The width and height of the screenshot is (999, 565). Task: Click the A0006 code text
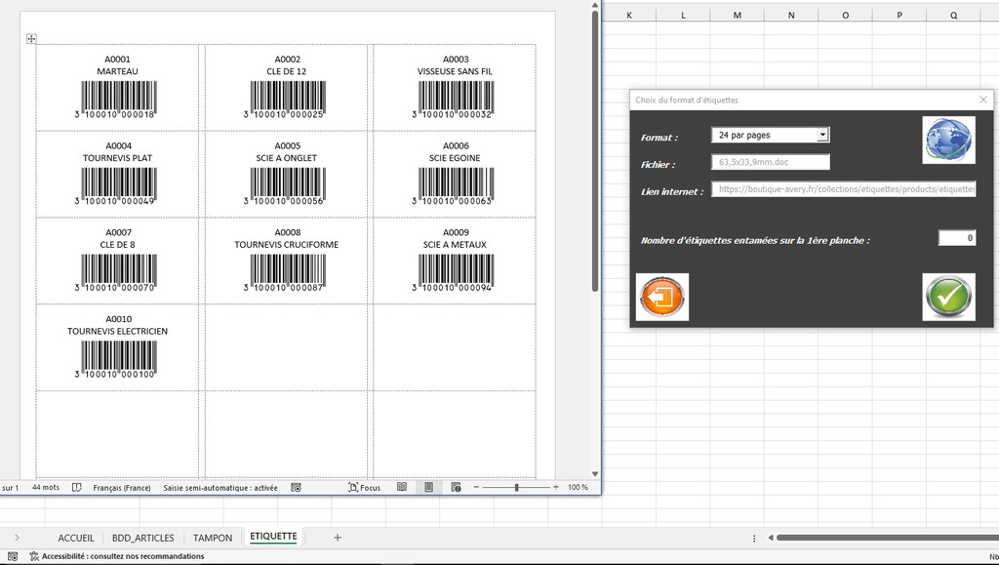pos(457,145)
